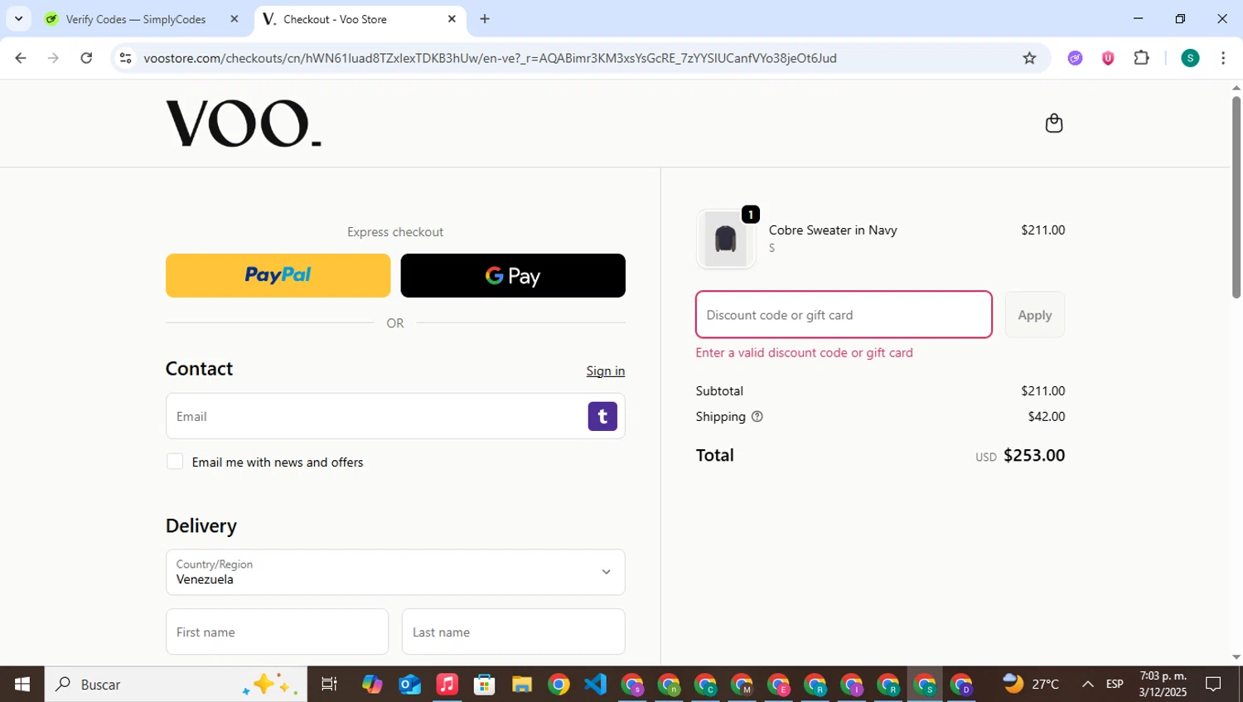
Task: Open the Chrome profile avatar 'S'
Action: [x=1190, y=58]
